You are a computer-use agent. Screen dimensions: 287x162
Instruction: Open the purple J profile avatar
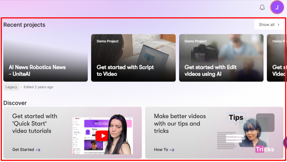277,7
